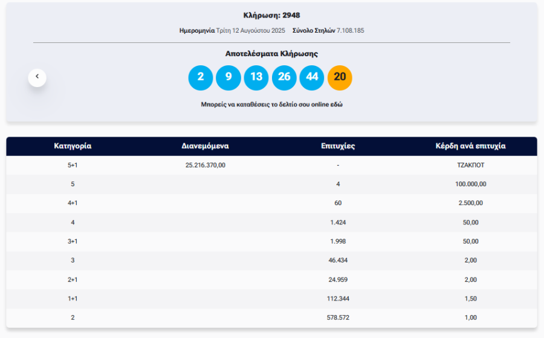Image resolution: width=544 pixels, height=338 pixels.
Task: Click the ΤΖΑΚΠΟΤ cell
Action: point(470,165)
